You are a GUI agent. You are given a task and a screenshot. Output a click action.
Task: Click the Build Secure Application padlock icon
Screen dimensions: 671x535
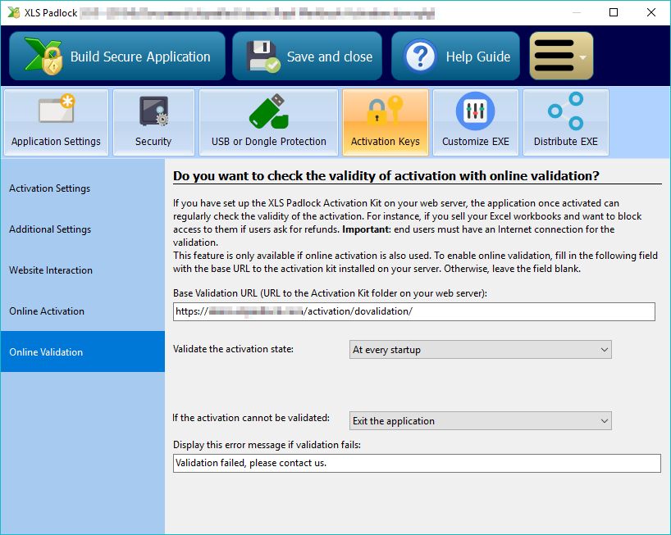click(x=43, y=56)
